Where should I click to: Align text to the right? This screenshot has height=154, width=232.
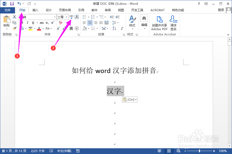[95, 23]
